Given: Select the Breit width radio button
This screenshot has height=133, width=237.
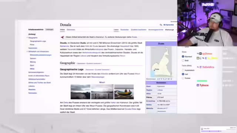Looking at the screenshot, I should pos(183,61).
